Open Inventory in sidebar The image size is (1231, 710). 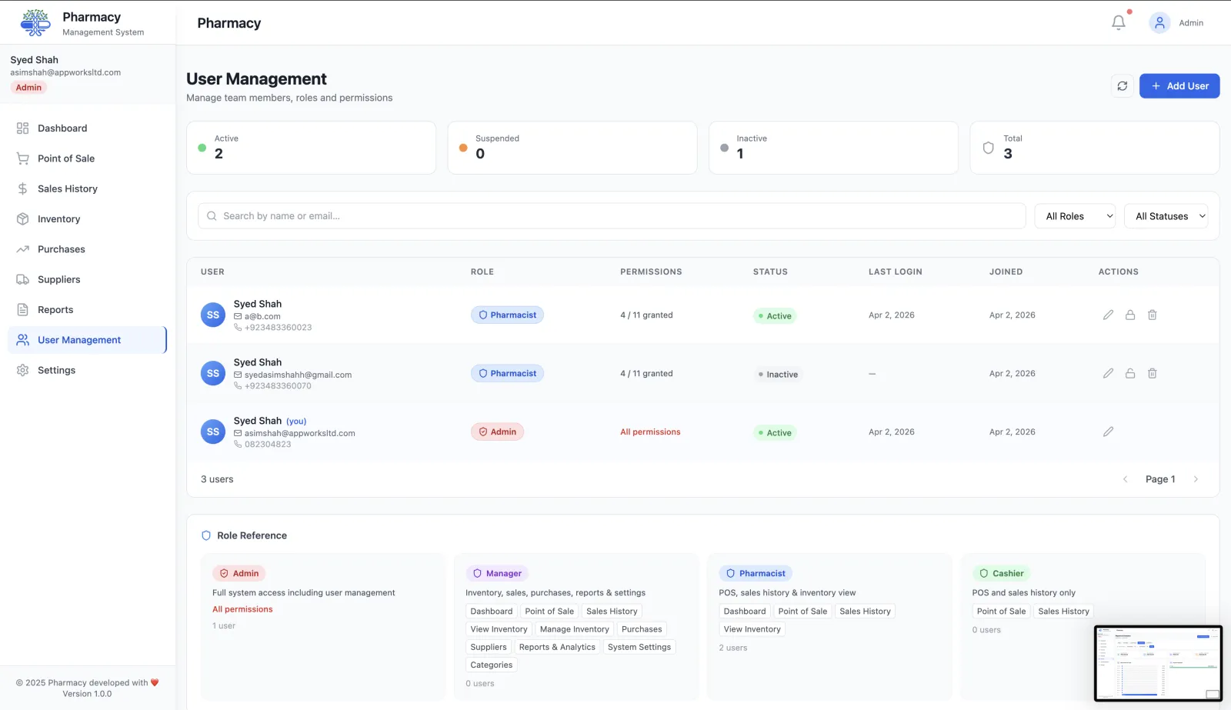[87, 219]
